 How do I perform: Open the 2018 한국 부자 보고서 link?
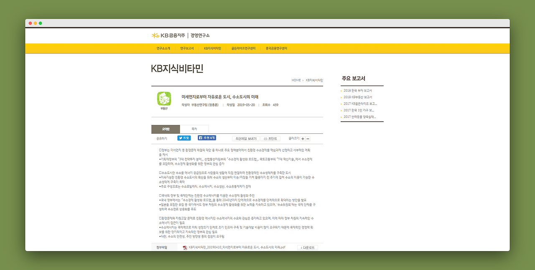click(x=358, y=91)
